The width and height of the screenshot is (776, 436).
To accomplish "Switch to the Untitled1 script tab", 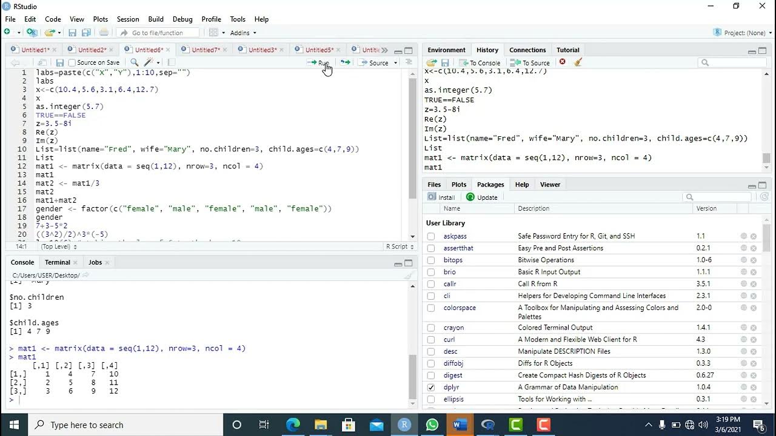I will click(x=33, y=50).
